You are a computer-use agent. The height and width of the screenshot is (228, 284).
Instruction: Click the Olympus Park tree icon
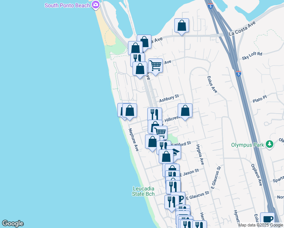[270, 145]
